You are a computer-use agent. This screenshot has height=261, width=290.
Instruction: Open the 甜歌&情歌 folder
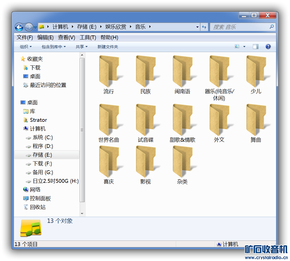point(182,123)
